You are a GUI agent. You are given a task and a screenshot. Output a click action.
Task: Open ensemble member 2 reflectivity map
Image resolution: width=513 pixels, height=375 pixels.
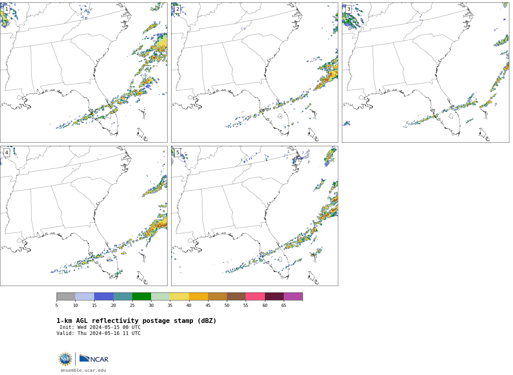click(254, 73)
